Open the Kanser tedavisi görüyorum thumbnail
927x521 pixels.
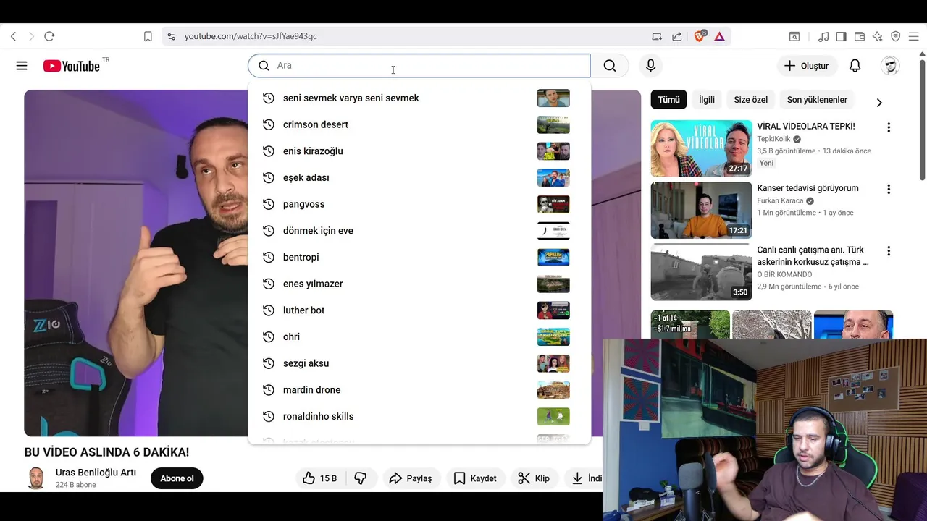coord(701,210)
